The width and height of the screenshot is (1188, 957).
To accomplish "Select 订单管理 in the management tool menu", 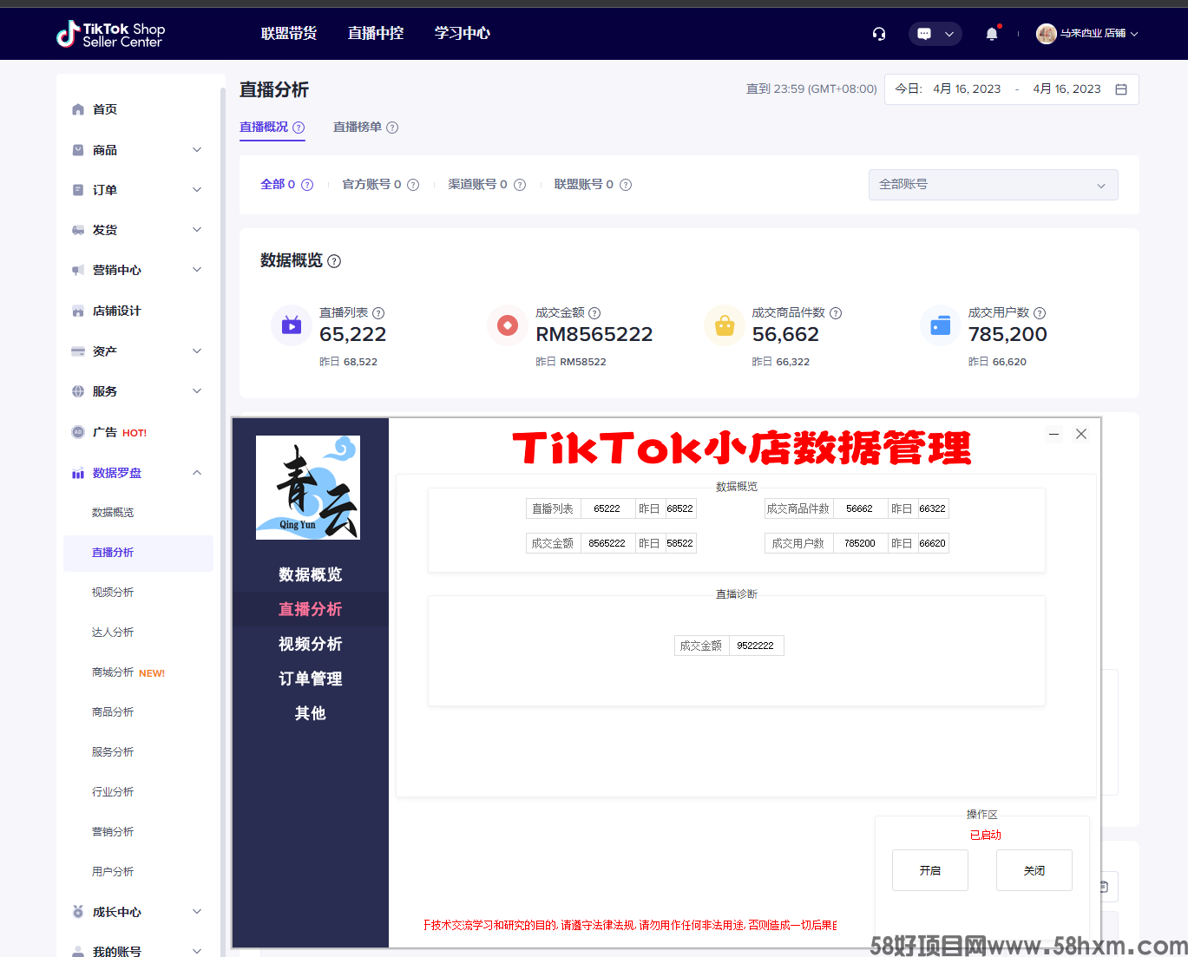I will (x=311, y=678).
